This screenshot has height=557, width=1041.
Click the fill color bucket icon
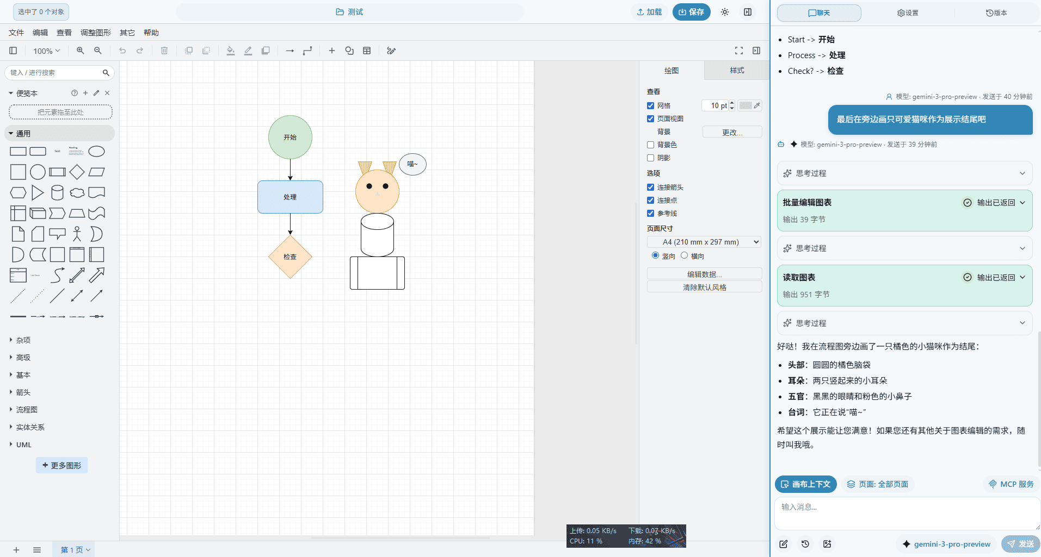[x=231, y=51]
